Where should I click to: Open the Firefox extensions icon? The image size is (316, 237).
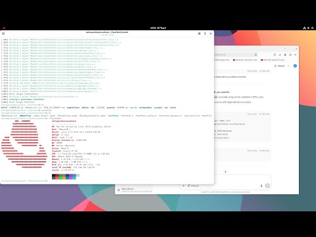[290, 55]
